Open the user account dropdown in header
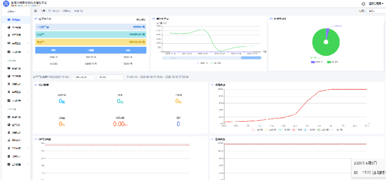Screen dimensions: 386x180 376,4
